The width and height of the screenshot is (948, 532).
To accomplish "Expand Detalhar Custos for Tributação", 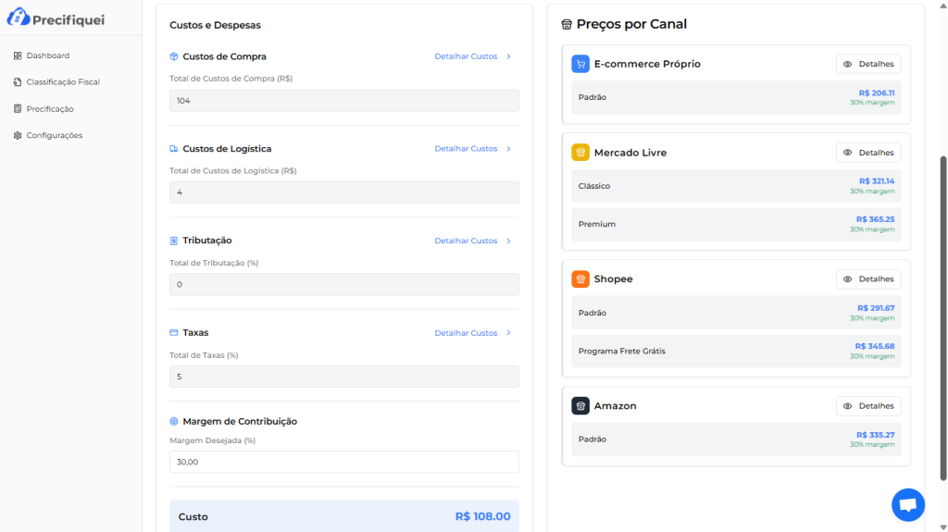I will 472,241.
